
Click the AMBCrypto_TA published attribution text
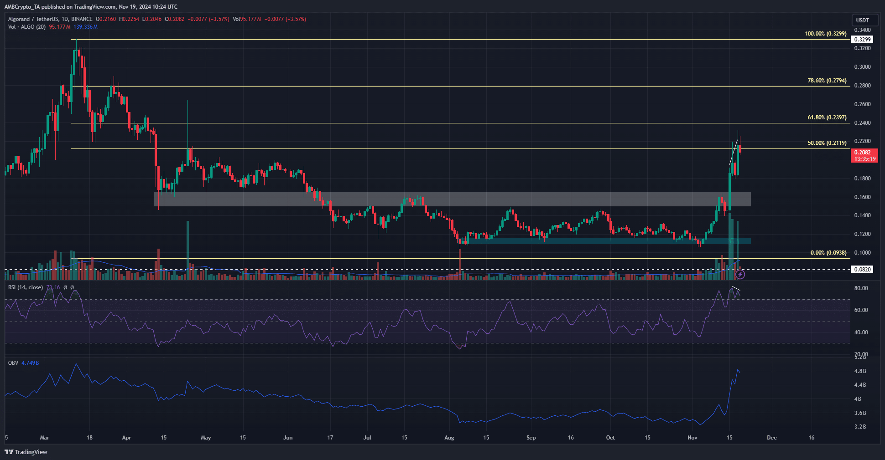tap(91, 7)
